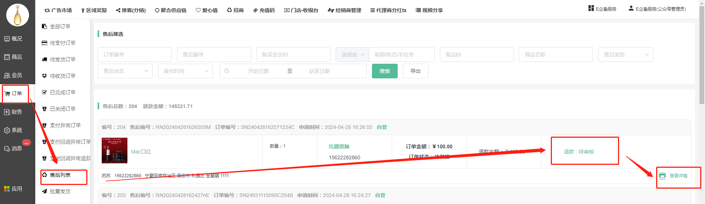Open the 概况 overview sidebar icon
705x204 pixels.
[13, 38]
